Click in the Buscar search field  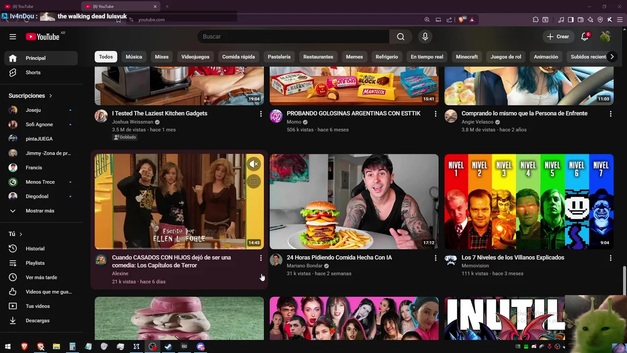pos(293,37)
